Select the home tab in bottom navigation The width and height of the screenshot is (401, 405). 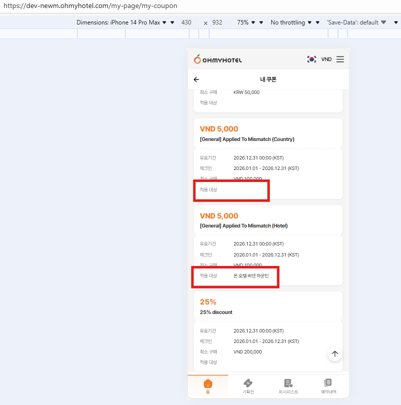click(x=208, y=386)
